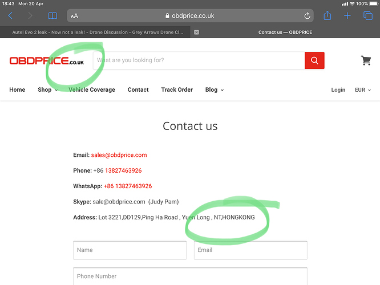The width and height of the screenshot is (380, 285).
Task: Open the Safari share sheet icon
Action: pos(327,15)
